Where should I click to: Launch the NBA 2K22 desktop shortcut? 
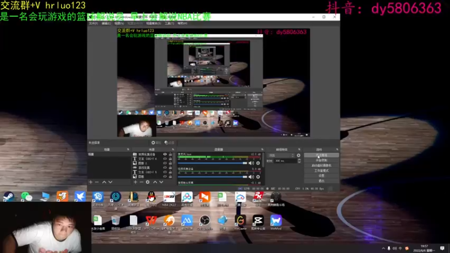[169, 198]
